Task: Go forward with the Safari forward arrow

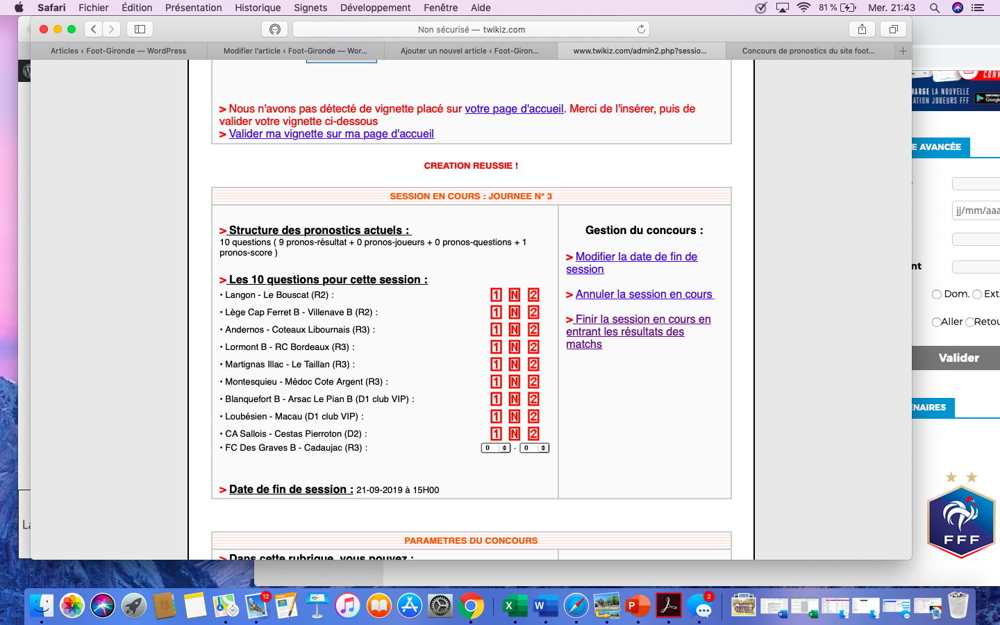Action: click(111, 29)
